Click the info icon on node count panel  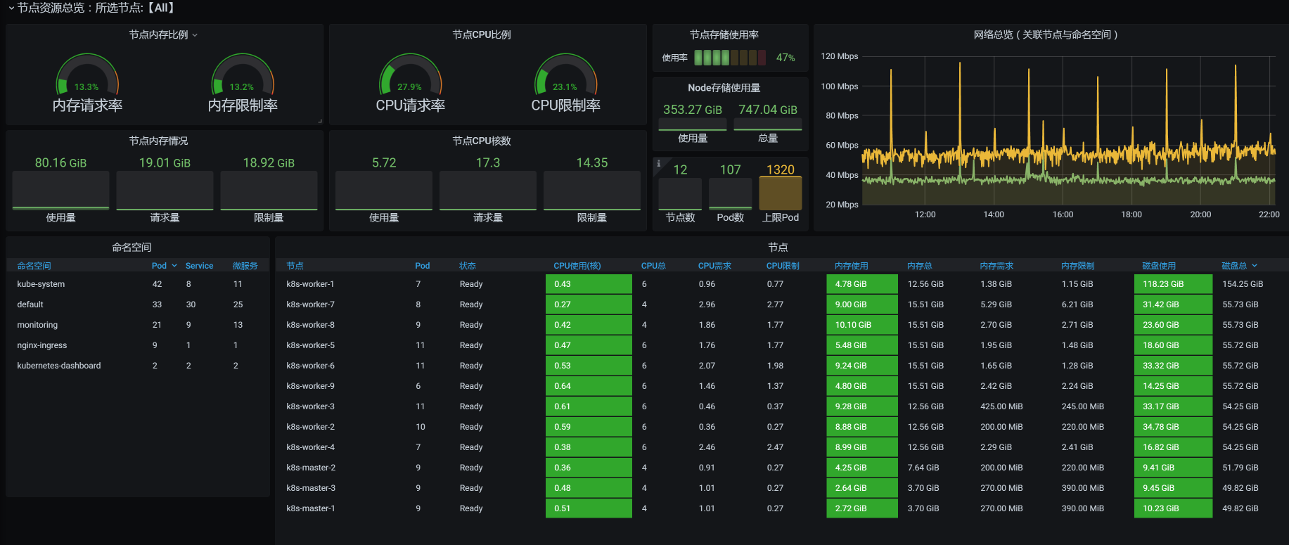click(659, 164)
